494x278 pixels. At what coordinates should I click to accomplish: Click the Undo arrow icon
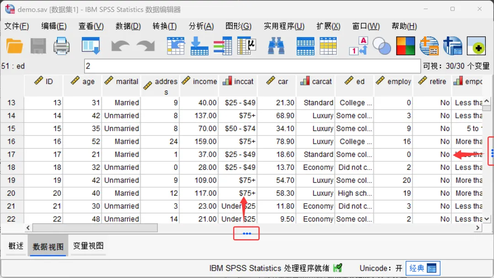tap(120, 46)
